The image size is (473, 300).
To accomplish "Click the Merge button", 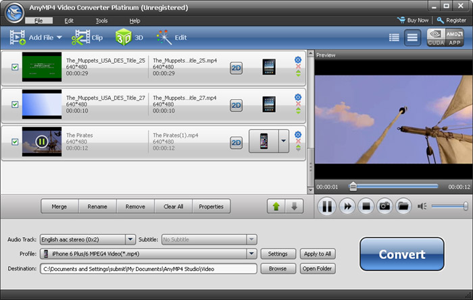I will (x=59, y=206).
